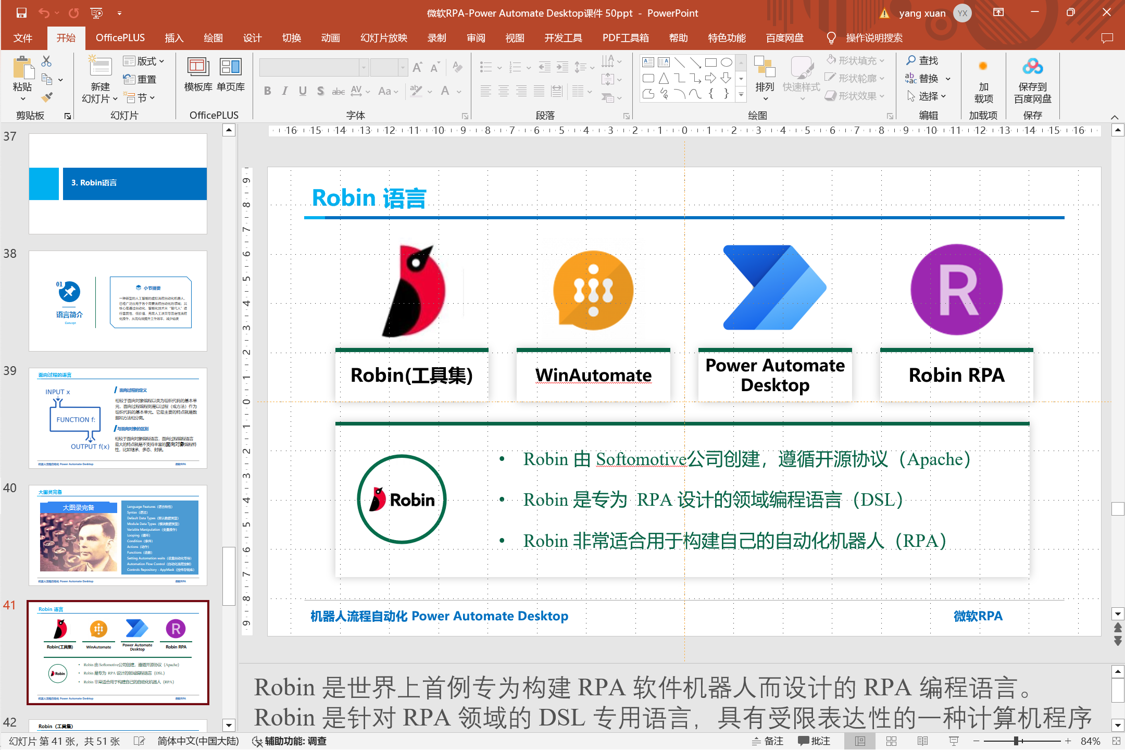Viewport: 1125px width, 750px height.
Task: Click the 替换 Replace button
Action: point(922,78)
